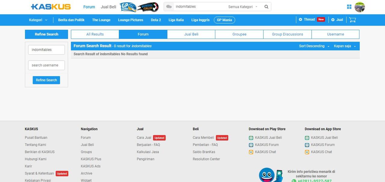385x182 pixels.
Task: Switch to Groupee tab
Action: click(239, 34)
